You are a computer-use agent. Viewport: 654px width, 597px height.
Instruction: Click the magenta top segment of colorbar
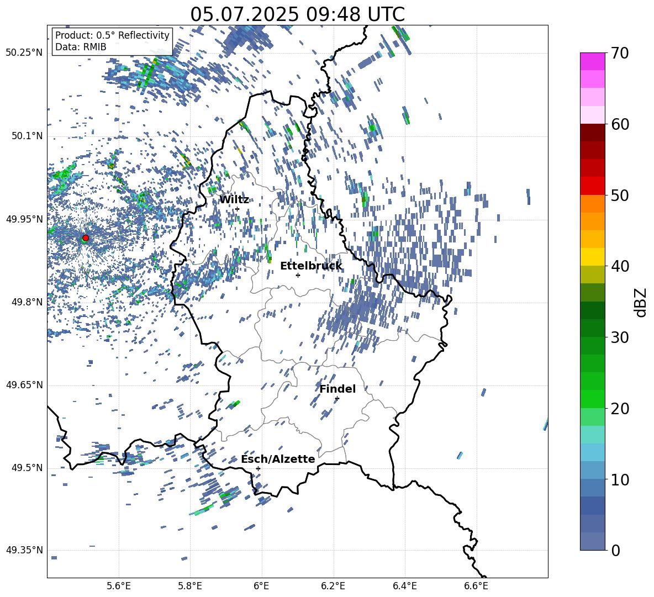tap(592, 62)
